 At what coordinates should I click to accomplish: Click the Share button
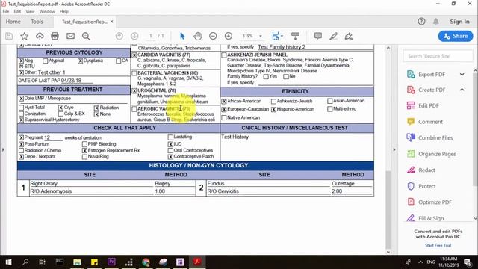456,36
